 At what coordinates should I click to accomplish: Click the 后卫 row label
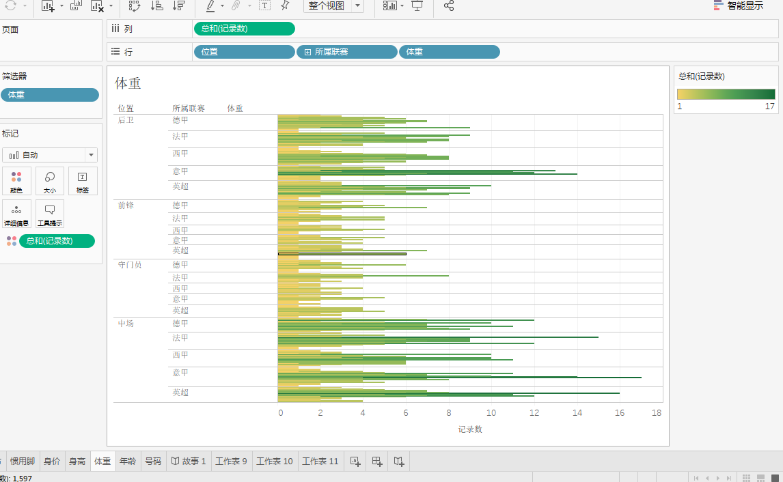[126, 120]
